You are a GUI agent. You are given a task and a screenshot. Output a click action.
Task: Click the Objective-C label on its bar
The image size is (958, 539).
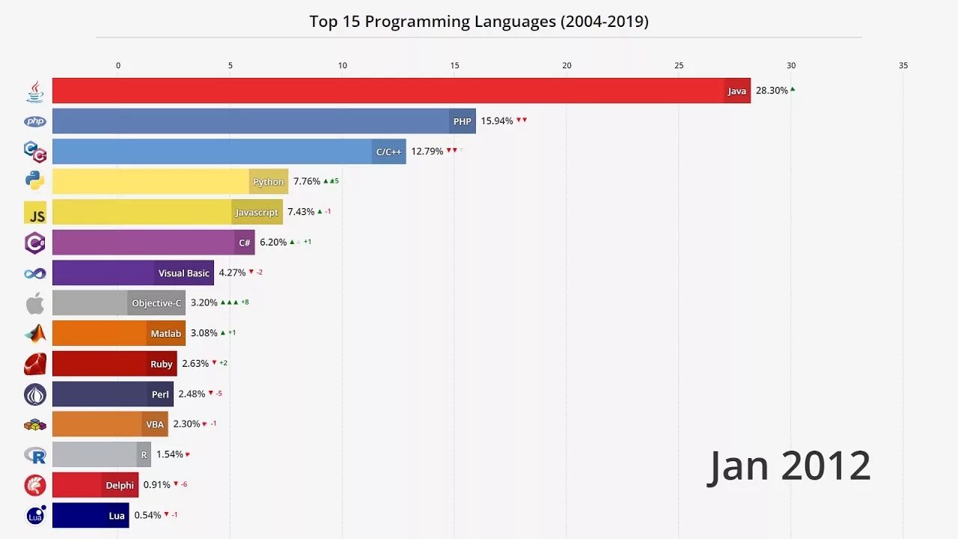point(156,303)
